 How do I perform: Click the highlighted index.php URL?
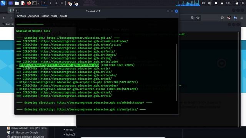pyautogui.click(x=59, y=65)
